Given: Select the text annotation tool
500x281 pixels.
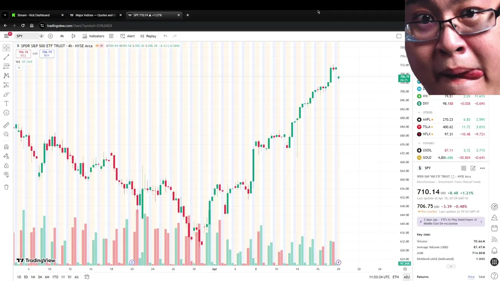Looking at the screenshot, I should tap(6, 103).
